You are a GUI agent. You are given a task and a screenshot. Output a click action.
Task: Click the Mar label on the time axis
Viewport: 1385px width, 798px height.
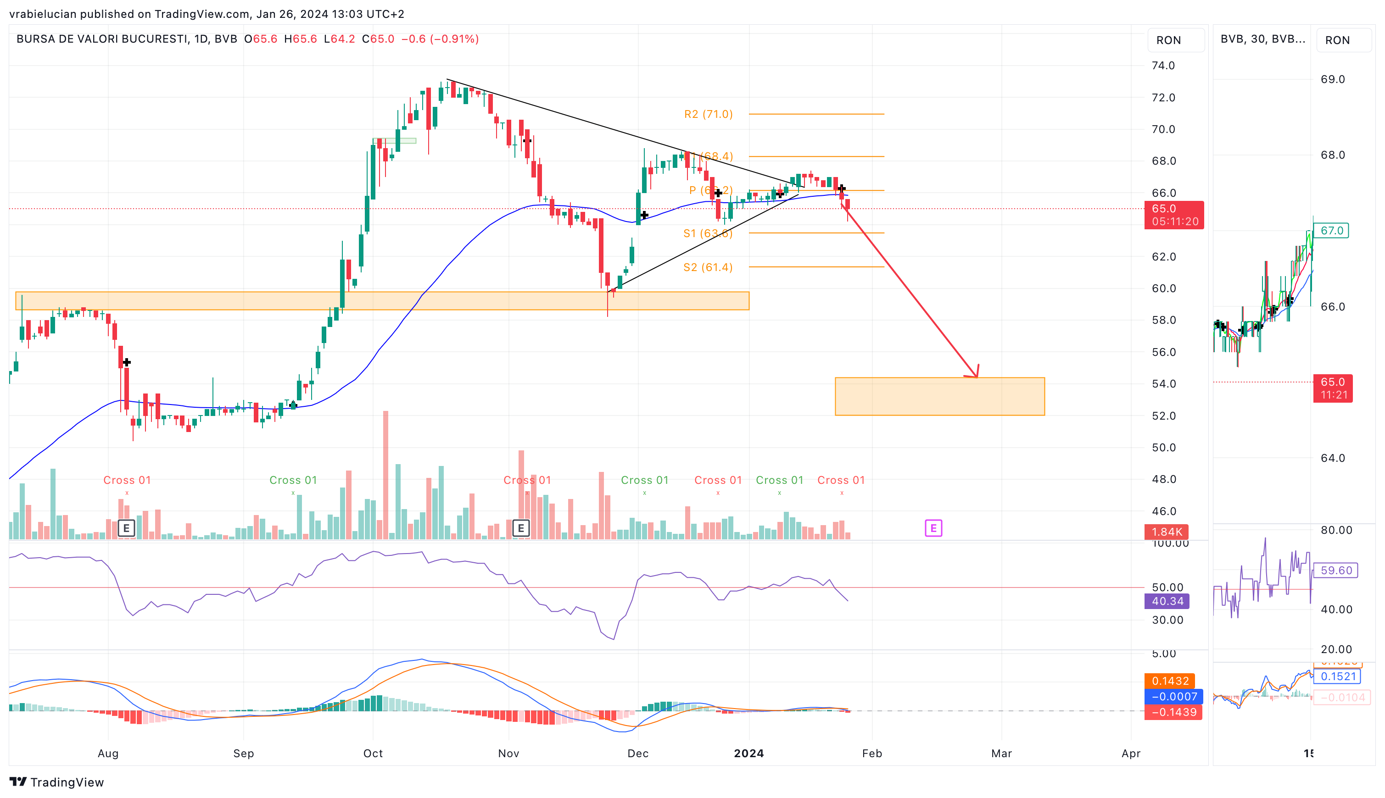pyautogui.click(x=1002, y=754)
